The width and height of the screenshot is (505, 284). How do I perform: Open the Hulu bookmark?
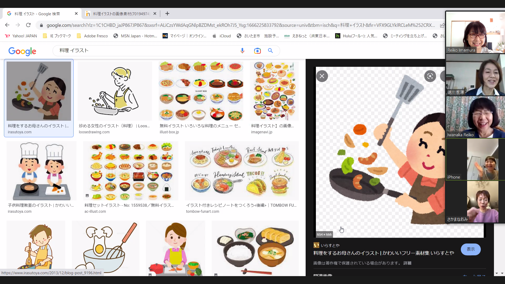pyautogui.click(x=356, y=36)
